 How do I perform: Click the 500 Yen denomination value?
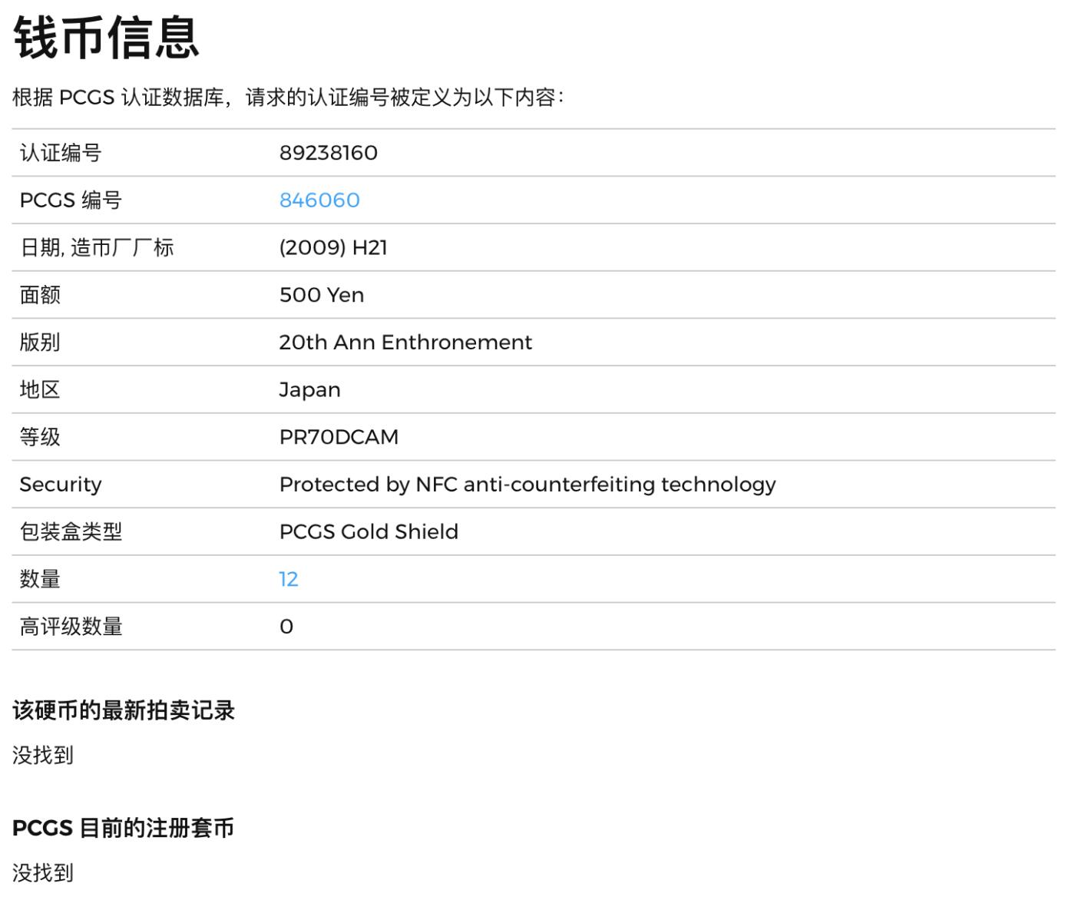321,295
